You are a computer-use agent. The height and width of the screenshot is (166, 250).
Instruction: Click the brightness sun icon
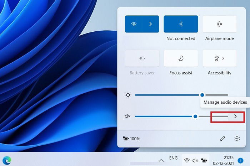(x=128, y=95)
